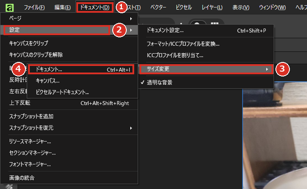The image size is (307, 189).
Task: Open リソースマネージャー...
Action: [x=69, y=142]
